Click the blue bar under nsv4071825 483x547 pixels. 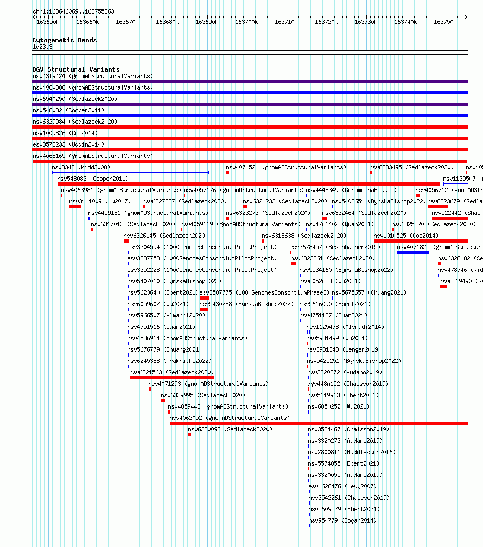[413, 252]
